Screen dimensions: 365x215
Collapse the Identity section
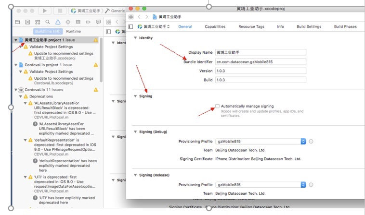pos(135,37)
